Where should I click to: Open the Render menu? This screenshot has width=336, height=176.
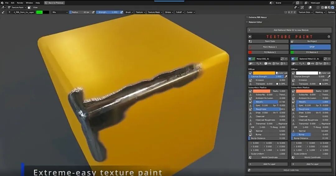[x=20, y=3]
